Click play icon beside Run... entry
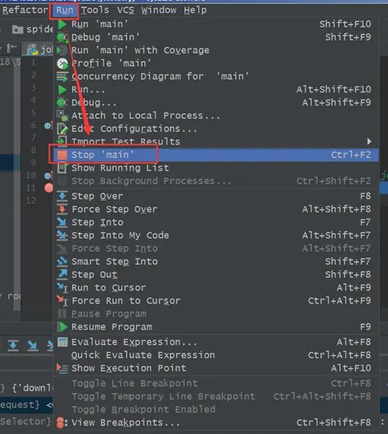Viewport: 388px width, 434px height. click(x=62, y=90)
